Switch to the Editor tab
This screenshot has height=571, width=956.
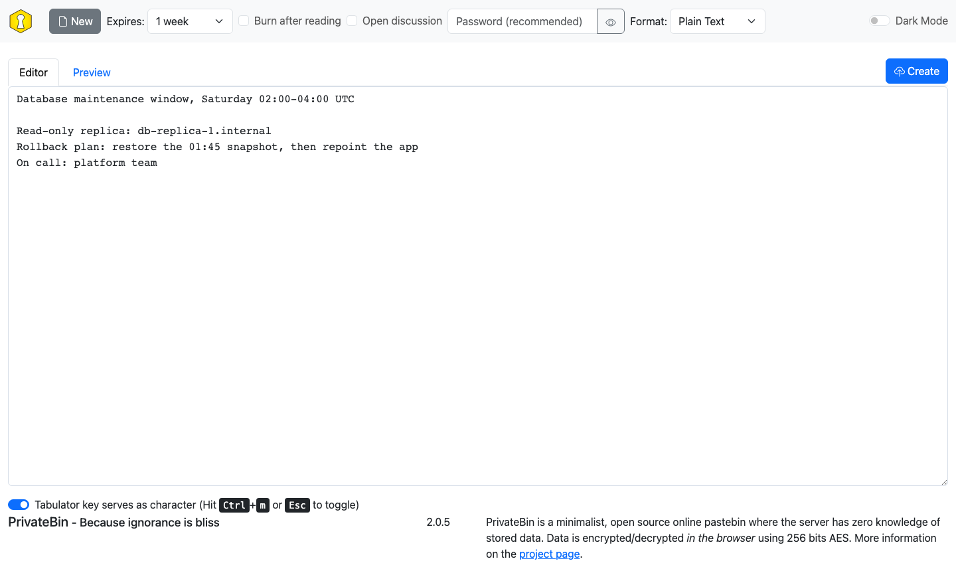pos(33,72)
